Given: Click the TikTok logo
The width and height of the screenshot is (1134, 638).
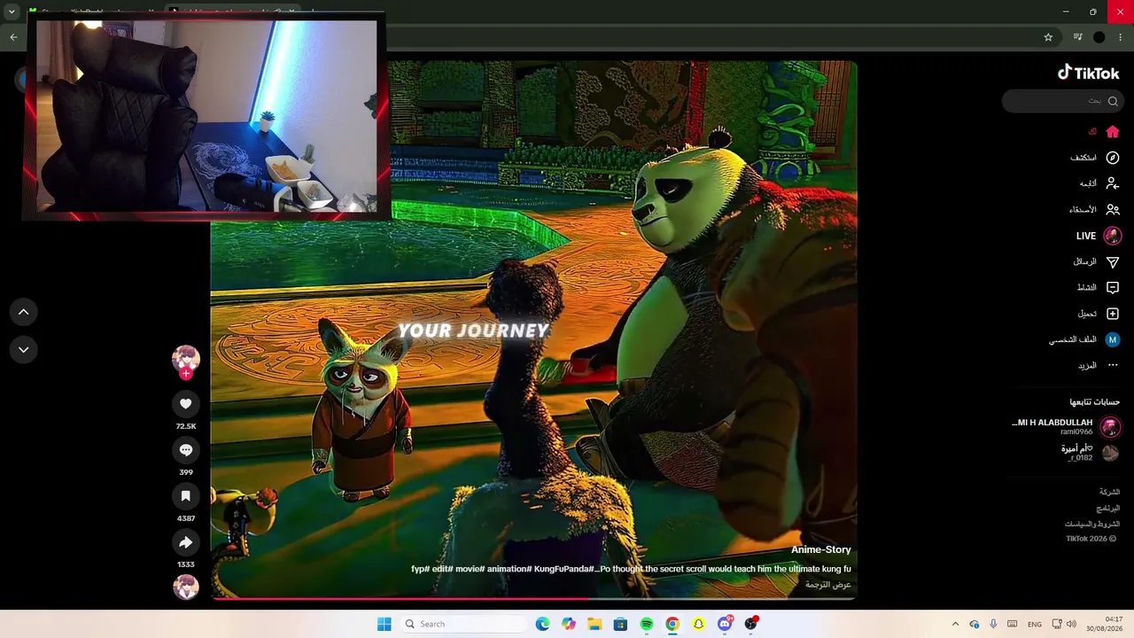Looking at the screenshot, I should (1089, 74).
